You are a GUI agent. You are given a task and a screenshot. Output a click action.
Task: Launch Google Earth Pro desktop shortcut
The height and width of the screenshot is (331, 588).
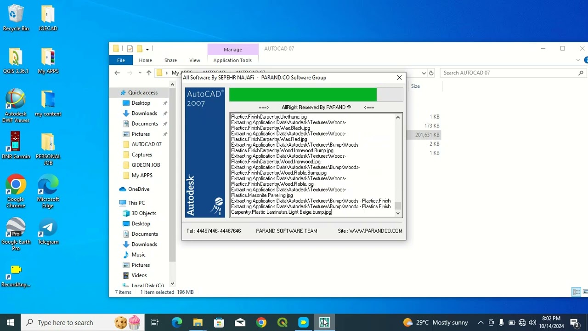pyautogui.click(x=16, y=234)
